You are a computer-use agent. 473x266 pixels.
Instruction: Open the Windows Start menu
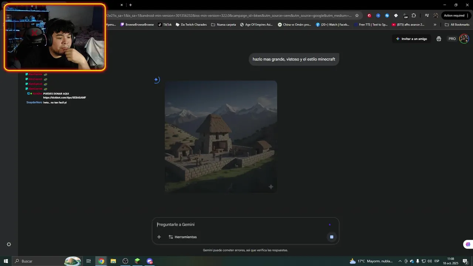6,261
